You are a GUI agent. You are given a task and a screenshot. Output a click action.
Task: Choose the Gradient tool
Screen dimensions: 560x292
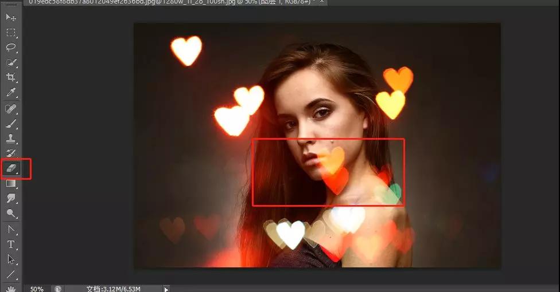pos(11,183)
